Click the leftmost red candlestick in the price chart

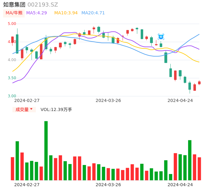coord(12,40)
